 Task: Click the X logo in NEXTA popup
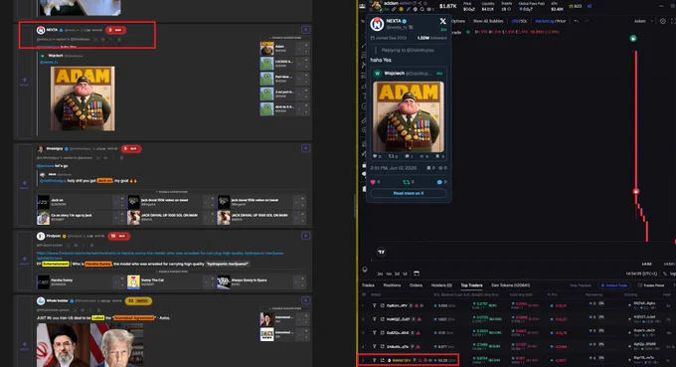442,21
